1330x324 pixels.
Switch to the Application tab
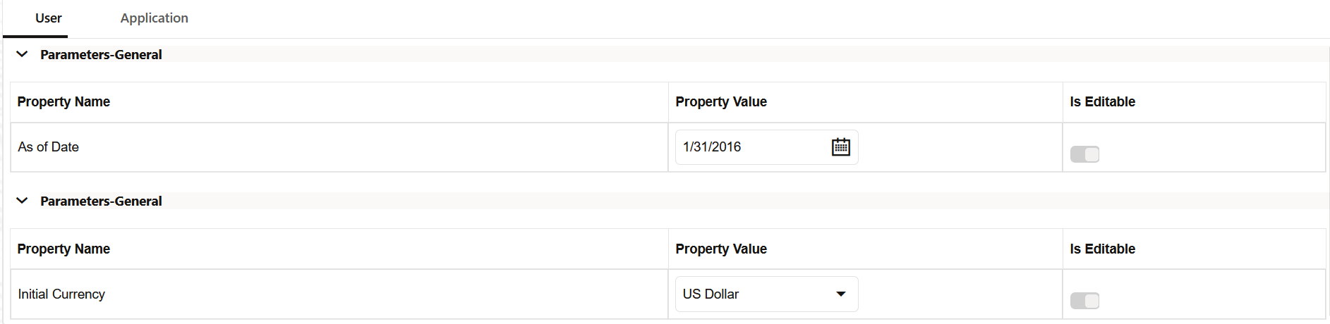tap(154, 18)
